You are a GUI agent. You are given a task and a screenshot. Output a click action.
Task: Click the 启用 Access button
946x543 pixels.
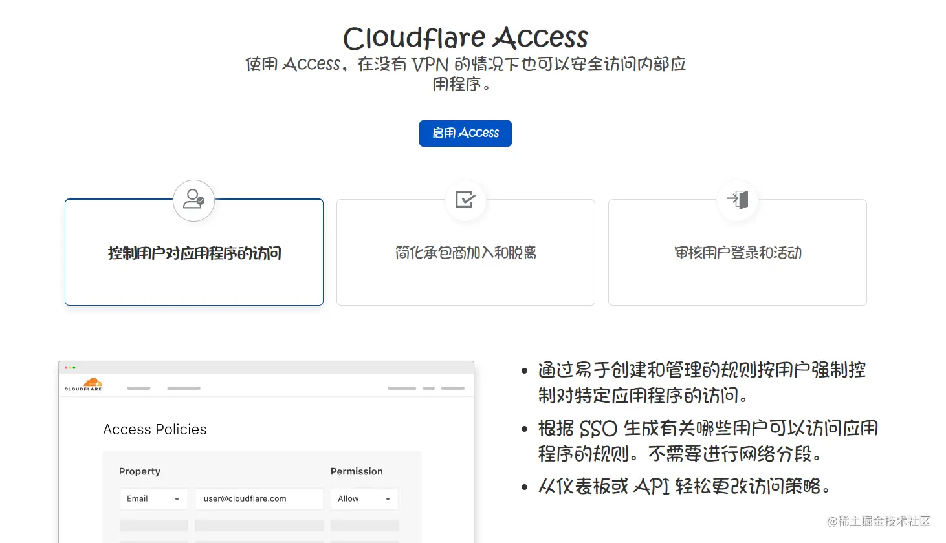pos(465,133)
